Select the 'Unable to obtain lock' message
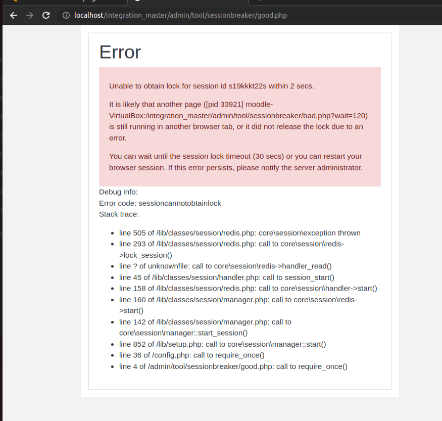The height and width of the screenshot is (421, 442). coord(212,86)
